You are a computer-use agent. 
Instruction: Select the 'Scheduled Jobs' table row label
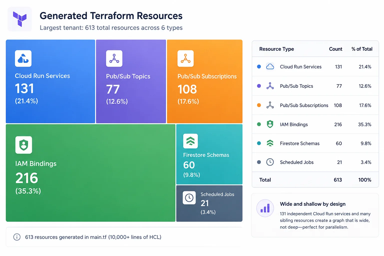(297, 162)
